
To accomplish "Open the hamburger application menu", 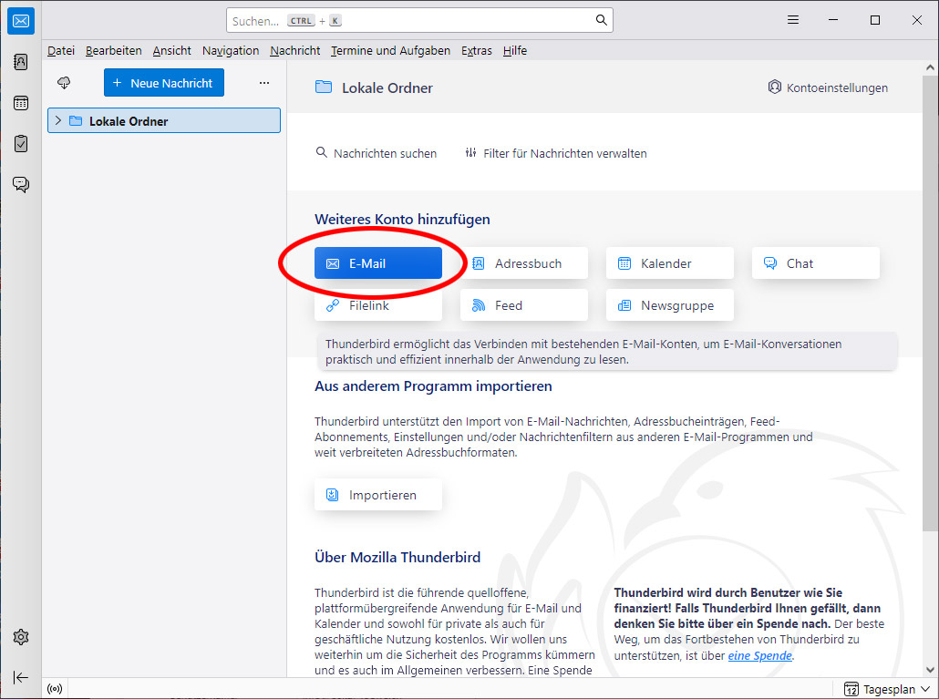I will [x=793, y=20].
